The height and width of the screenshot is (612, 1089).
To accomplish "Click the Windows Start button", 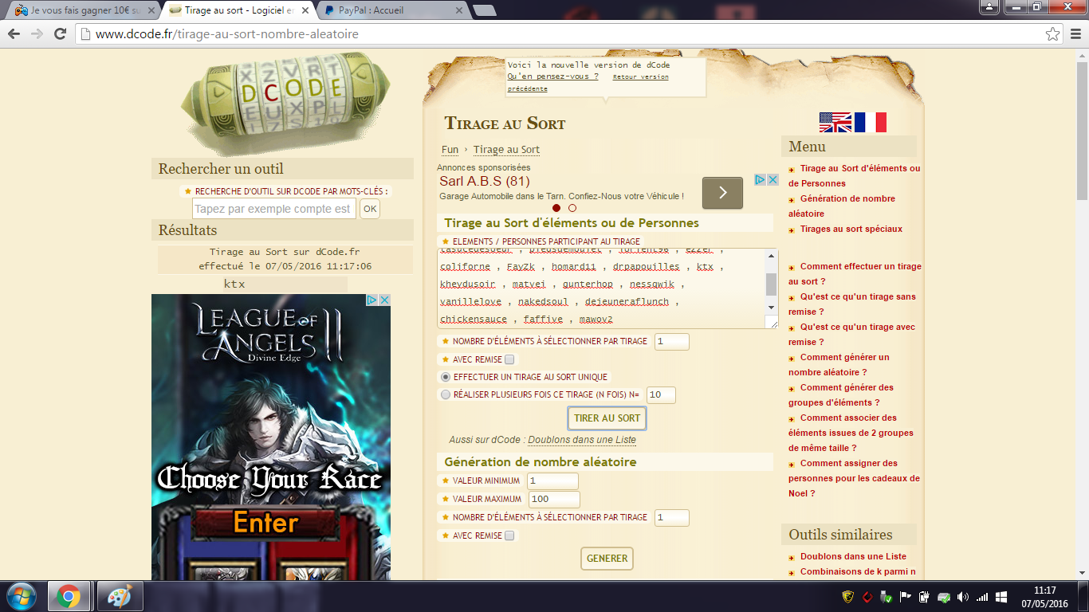I will pyautogui.click(x=20, y=596).
